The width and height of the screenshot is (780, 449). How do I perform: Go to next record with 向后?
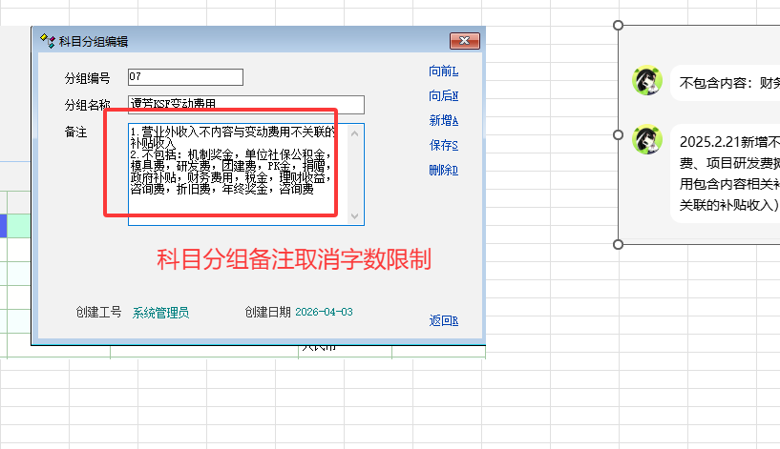[443, 96]
